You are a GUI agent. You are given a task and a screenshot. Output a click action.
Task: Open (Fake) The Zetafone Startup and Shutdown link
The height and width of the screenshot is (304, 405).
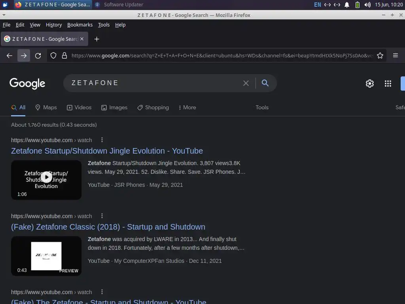pyautogui.click(x=108, y=301)
